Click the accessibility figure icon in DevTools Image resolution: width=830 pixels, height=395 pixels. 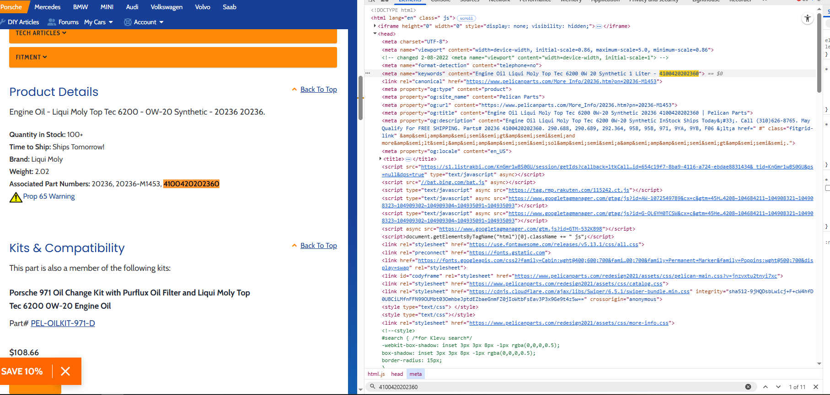tap(808, 18)
